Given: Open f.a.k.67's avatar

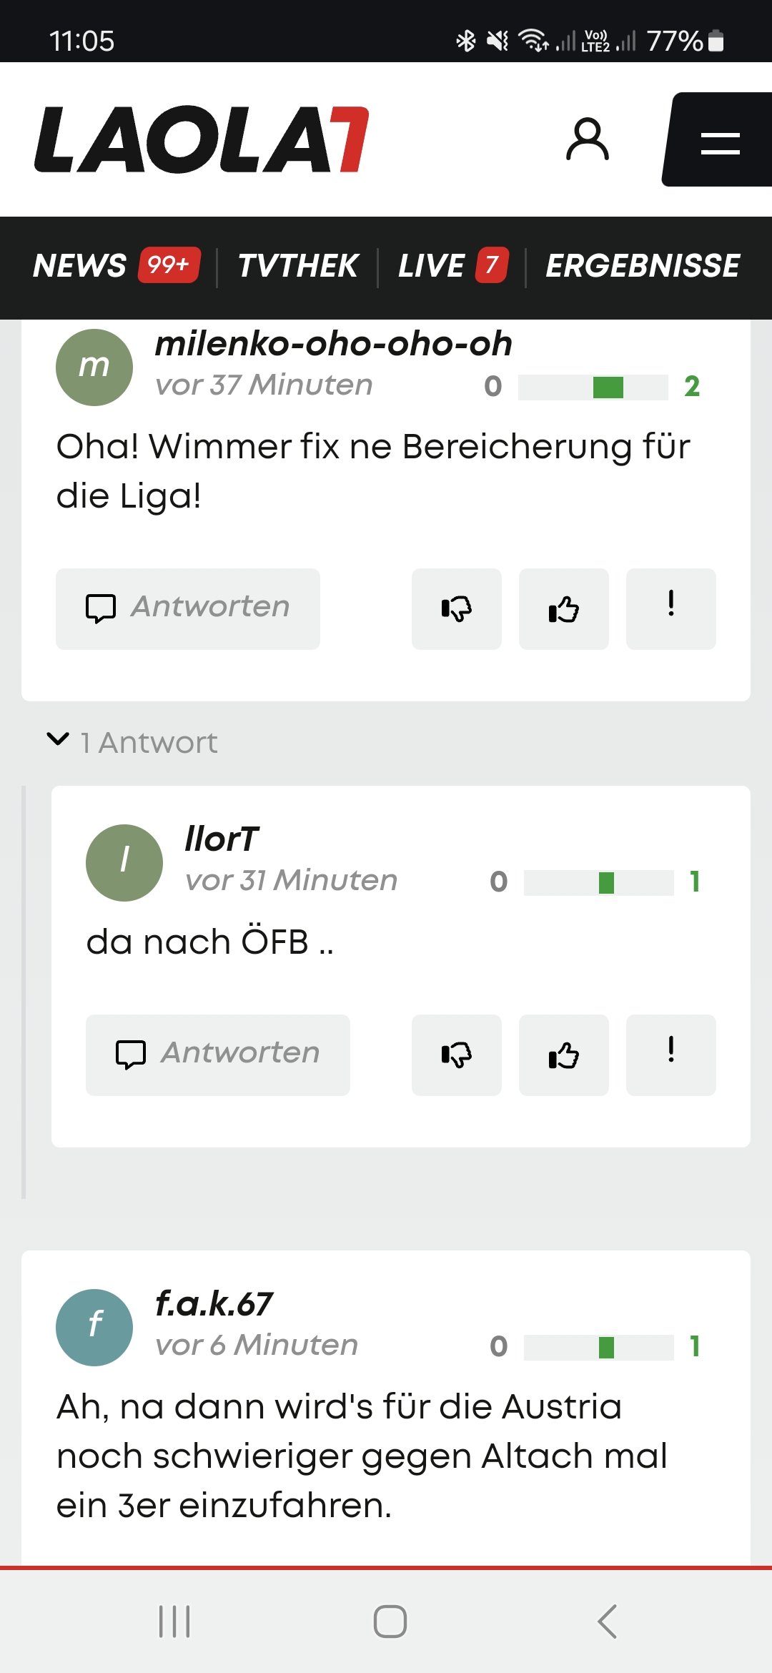Looking at the screenshot, I should (94, 1327).
